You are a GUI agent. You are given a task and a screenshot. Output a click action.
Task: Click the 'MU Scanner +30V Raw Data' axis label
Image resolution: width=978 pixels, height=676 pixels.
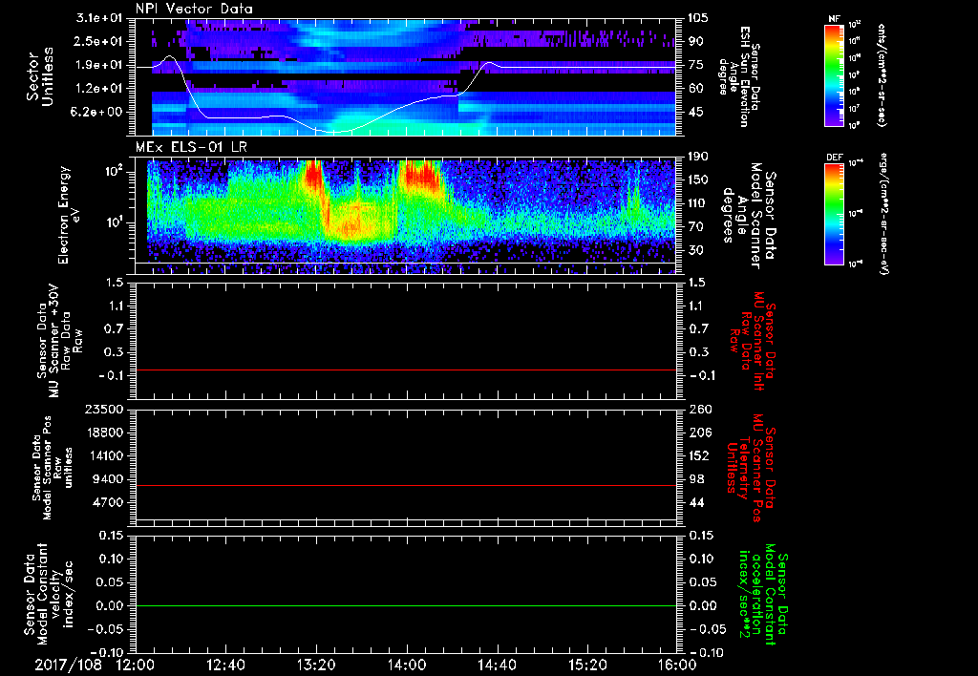pos(59,341)
